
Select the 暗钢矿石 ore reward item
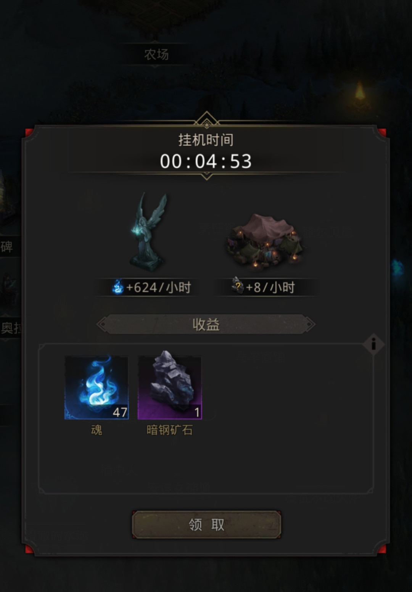tap(170, 388)
